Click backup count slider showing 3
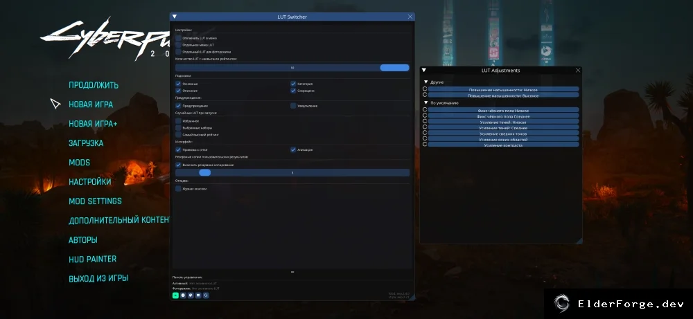 (x=292, y=172)
